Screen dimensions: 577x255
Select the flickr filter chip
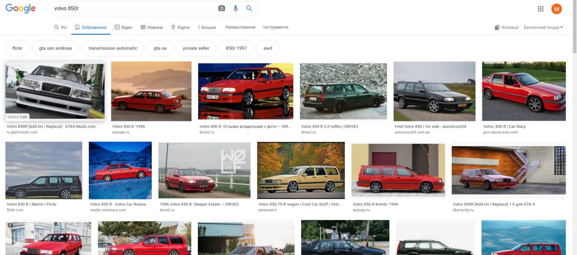pyautogui.click(x=18, y=48)
